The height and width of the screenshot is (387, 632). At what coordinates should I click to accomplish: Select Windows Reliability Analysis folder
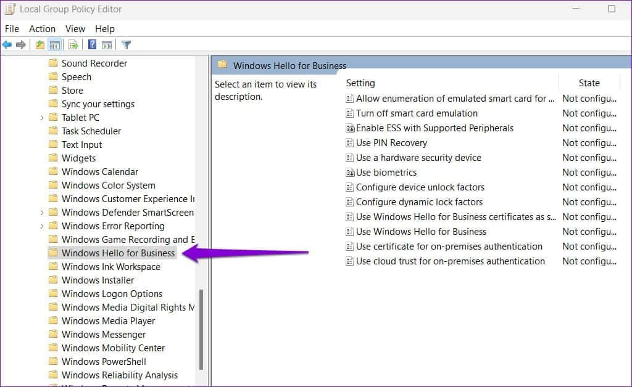(119, 375)
